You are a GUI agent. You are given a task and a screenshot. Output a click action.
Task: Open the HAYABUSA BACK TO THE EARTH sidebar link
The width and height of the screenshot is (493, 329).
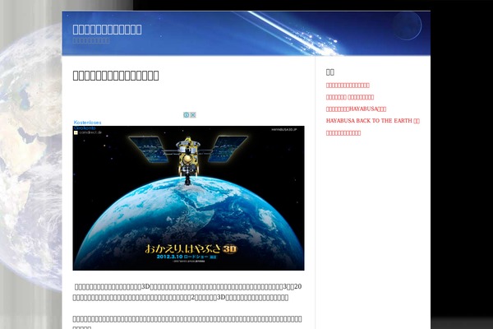(x=372, y=121)
